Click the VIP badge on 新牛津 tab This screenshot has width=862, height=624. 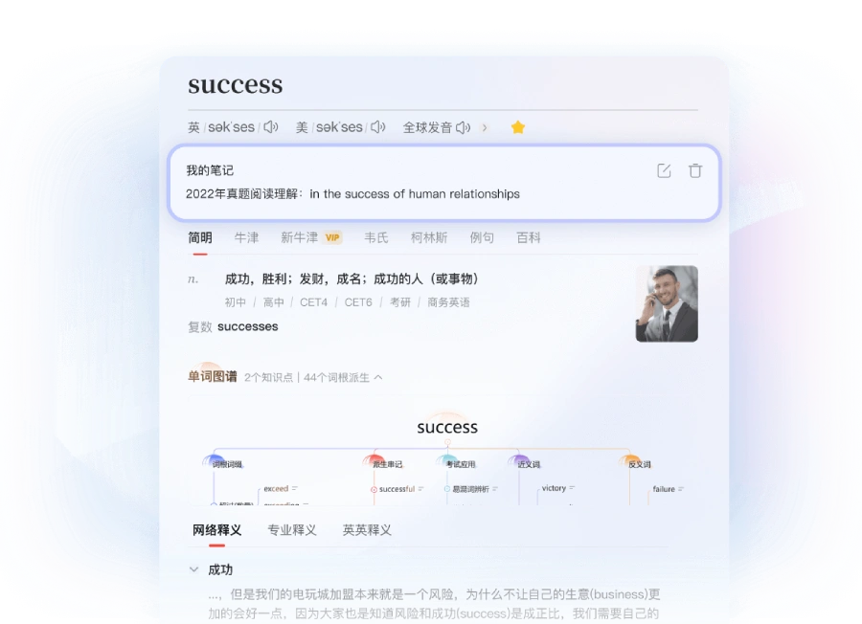(332, 236)
